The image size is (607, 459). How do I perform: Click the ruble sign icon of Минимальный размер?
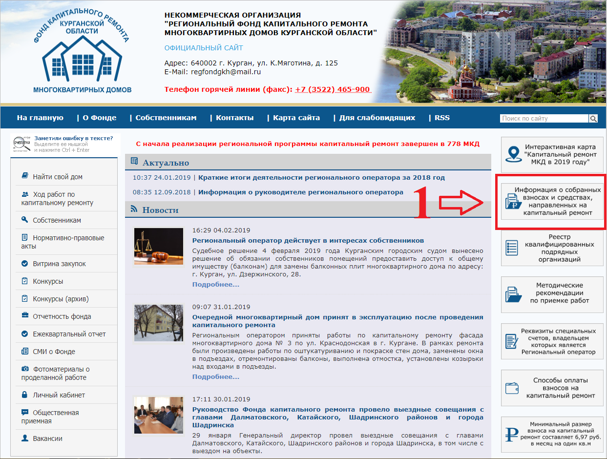click(511, 434)
